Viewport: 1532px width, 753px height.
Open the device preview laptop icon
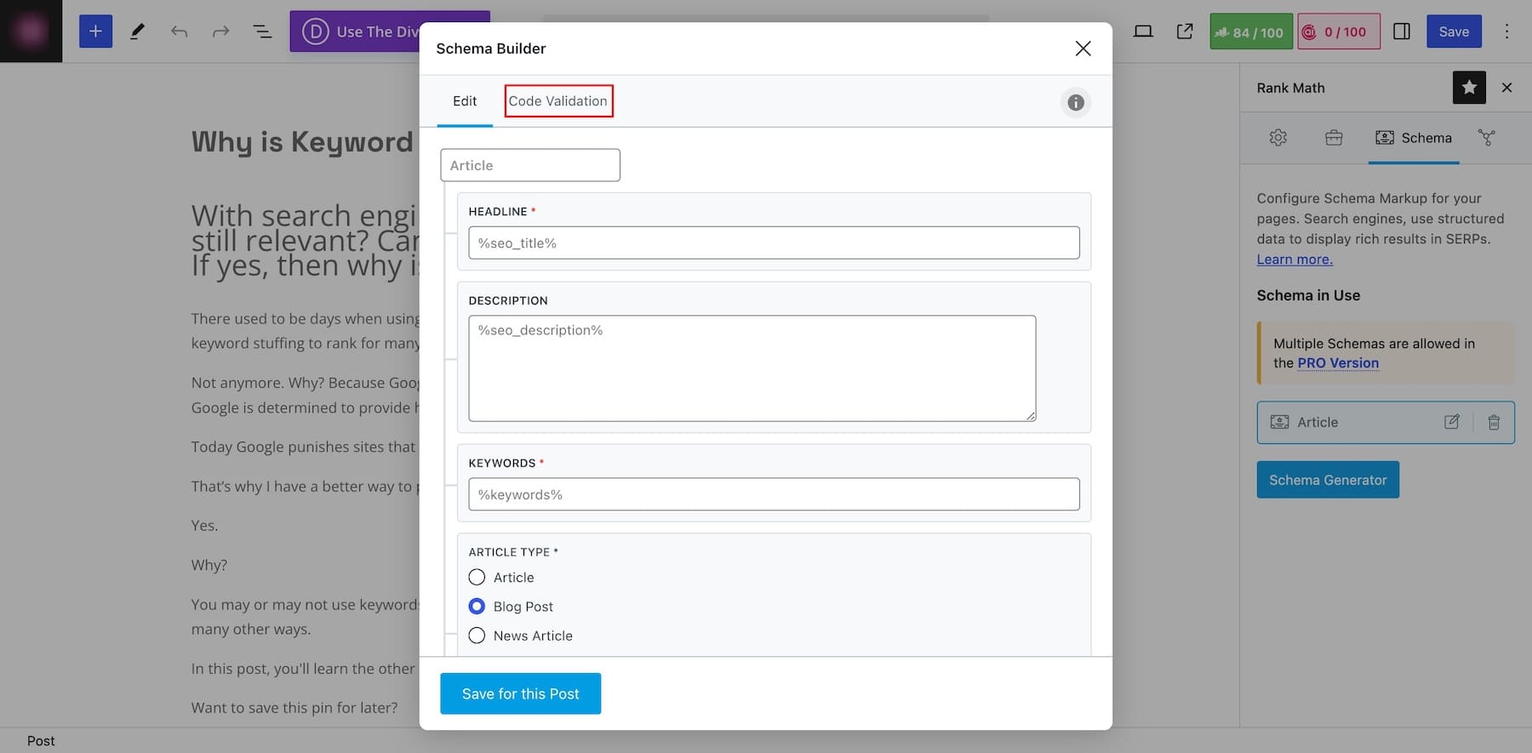(x=1143, y=31)
